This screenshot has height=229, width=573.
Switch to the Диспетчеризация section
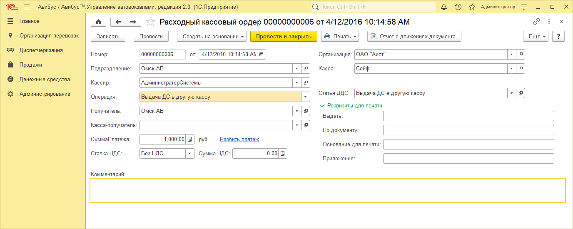41,50
